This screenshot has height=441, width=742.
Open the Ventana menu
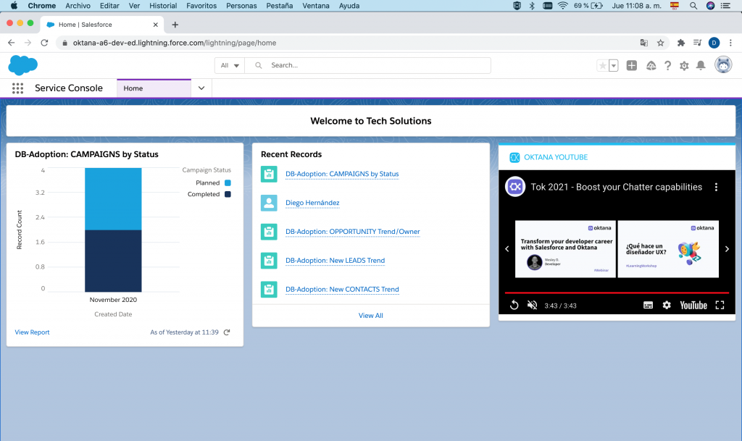316,6
